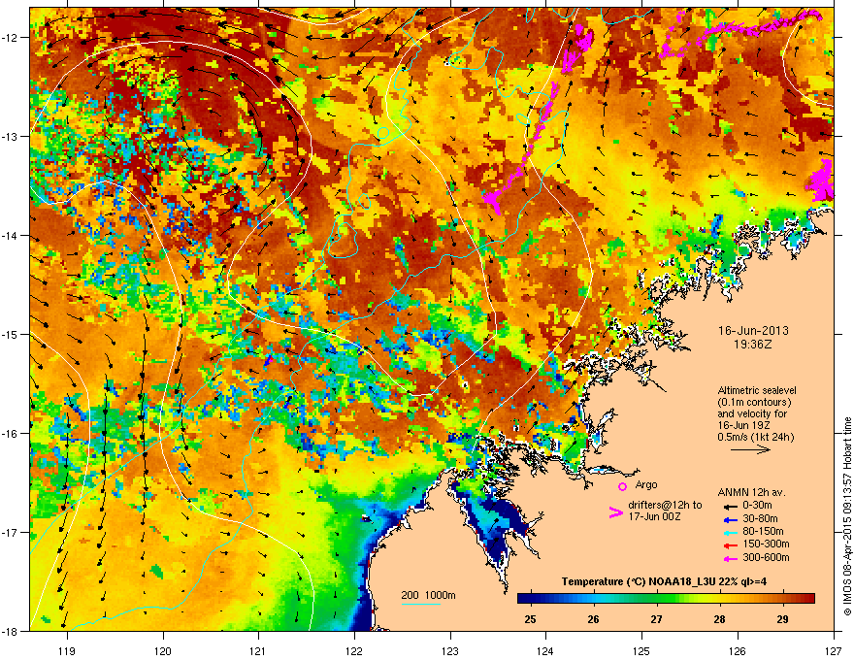854x660 pixels.
Task: Click the time text 19:36Z
Action: (x=753, y=345)
